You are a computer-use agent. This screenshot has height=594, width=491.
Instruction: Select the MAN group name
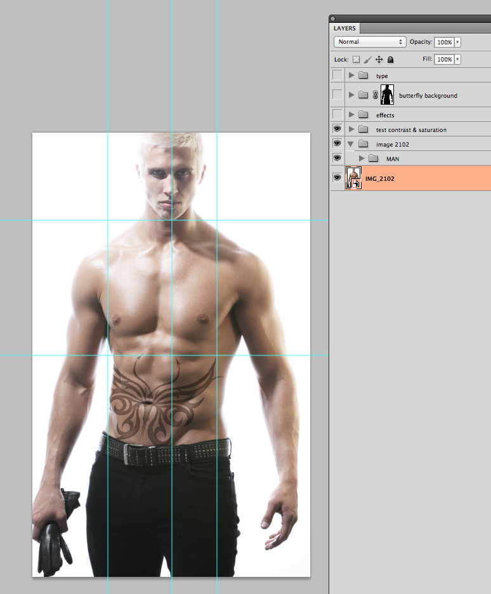point(393,159)
